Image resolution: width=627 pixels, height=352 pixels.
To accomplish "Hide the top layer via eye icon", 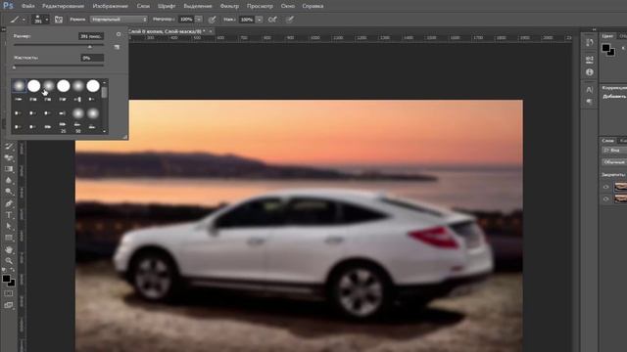I will (605, 187).
